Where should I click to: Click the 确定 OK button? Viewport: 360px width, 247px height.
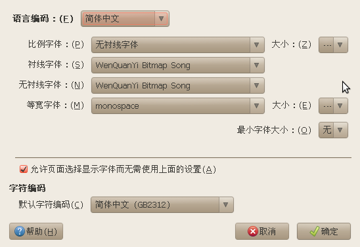[x=324, y=231]
